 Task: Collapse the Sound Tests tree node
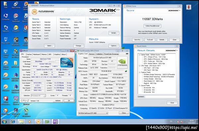tap(140, 86)
